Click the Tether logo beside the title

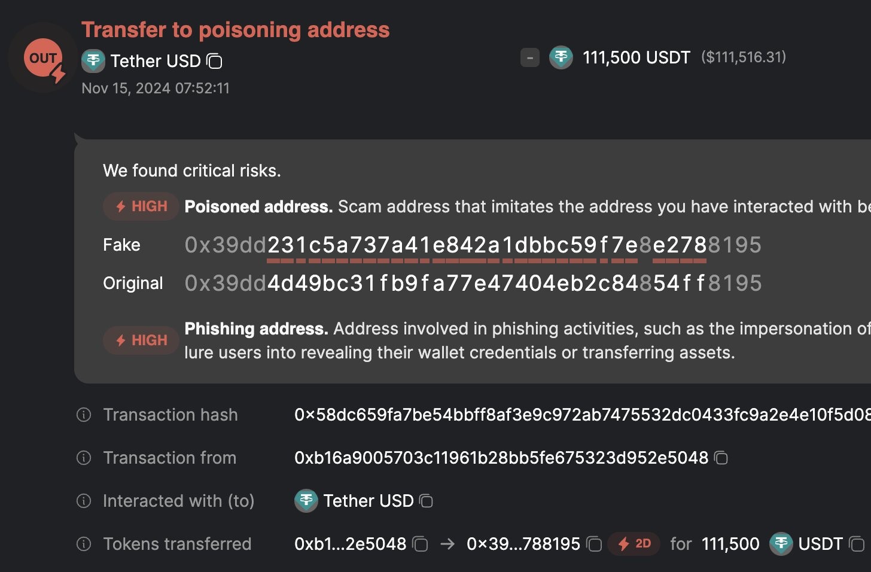pyautogui.click(x=93, y=61)
